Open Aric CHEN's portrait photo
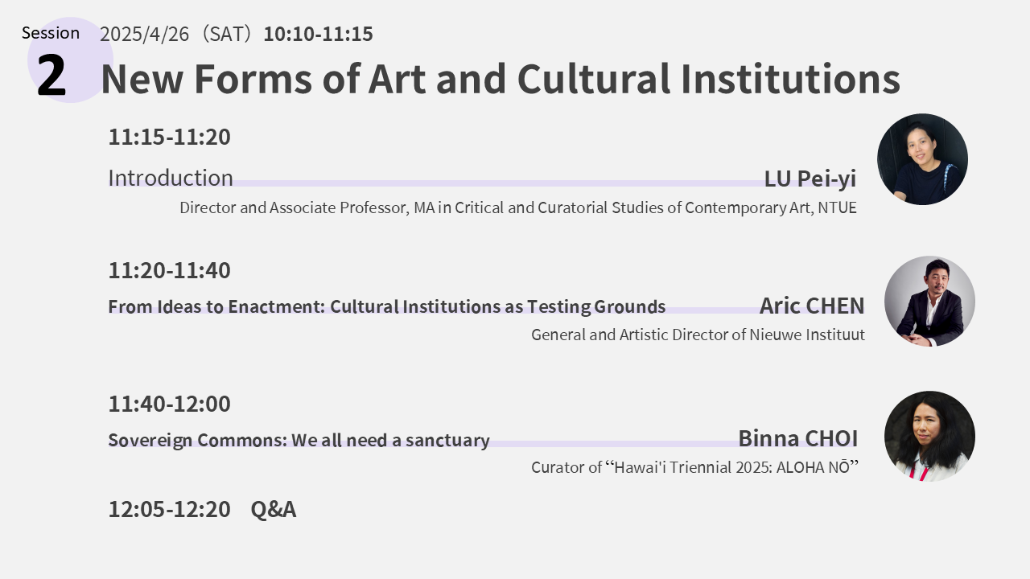This screenshot has width=1030, height=579. [929, 302]
